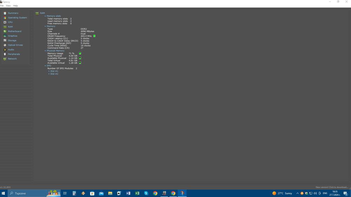The image size is (351, 197).
Task: Open the File menu
Action: [x=2, y=6]
